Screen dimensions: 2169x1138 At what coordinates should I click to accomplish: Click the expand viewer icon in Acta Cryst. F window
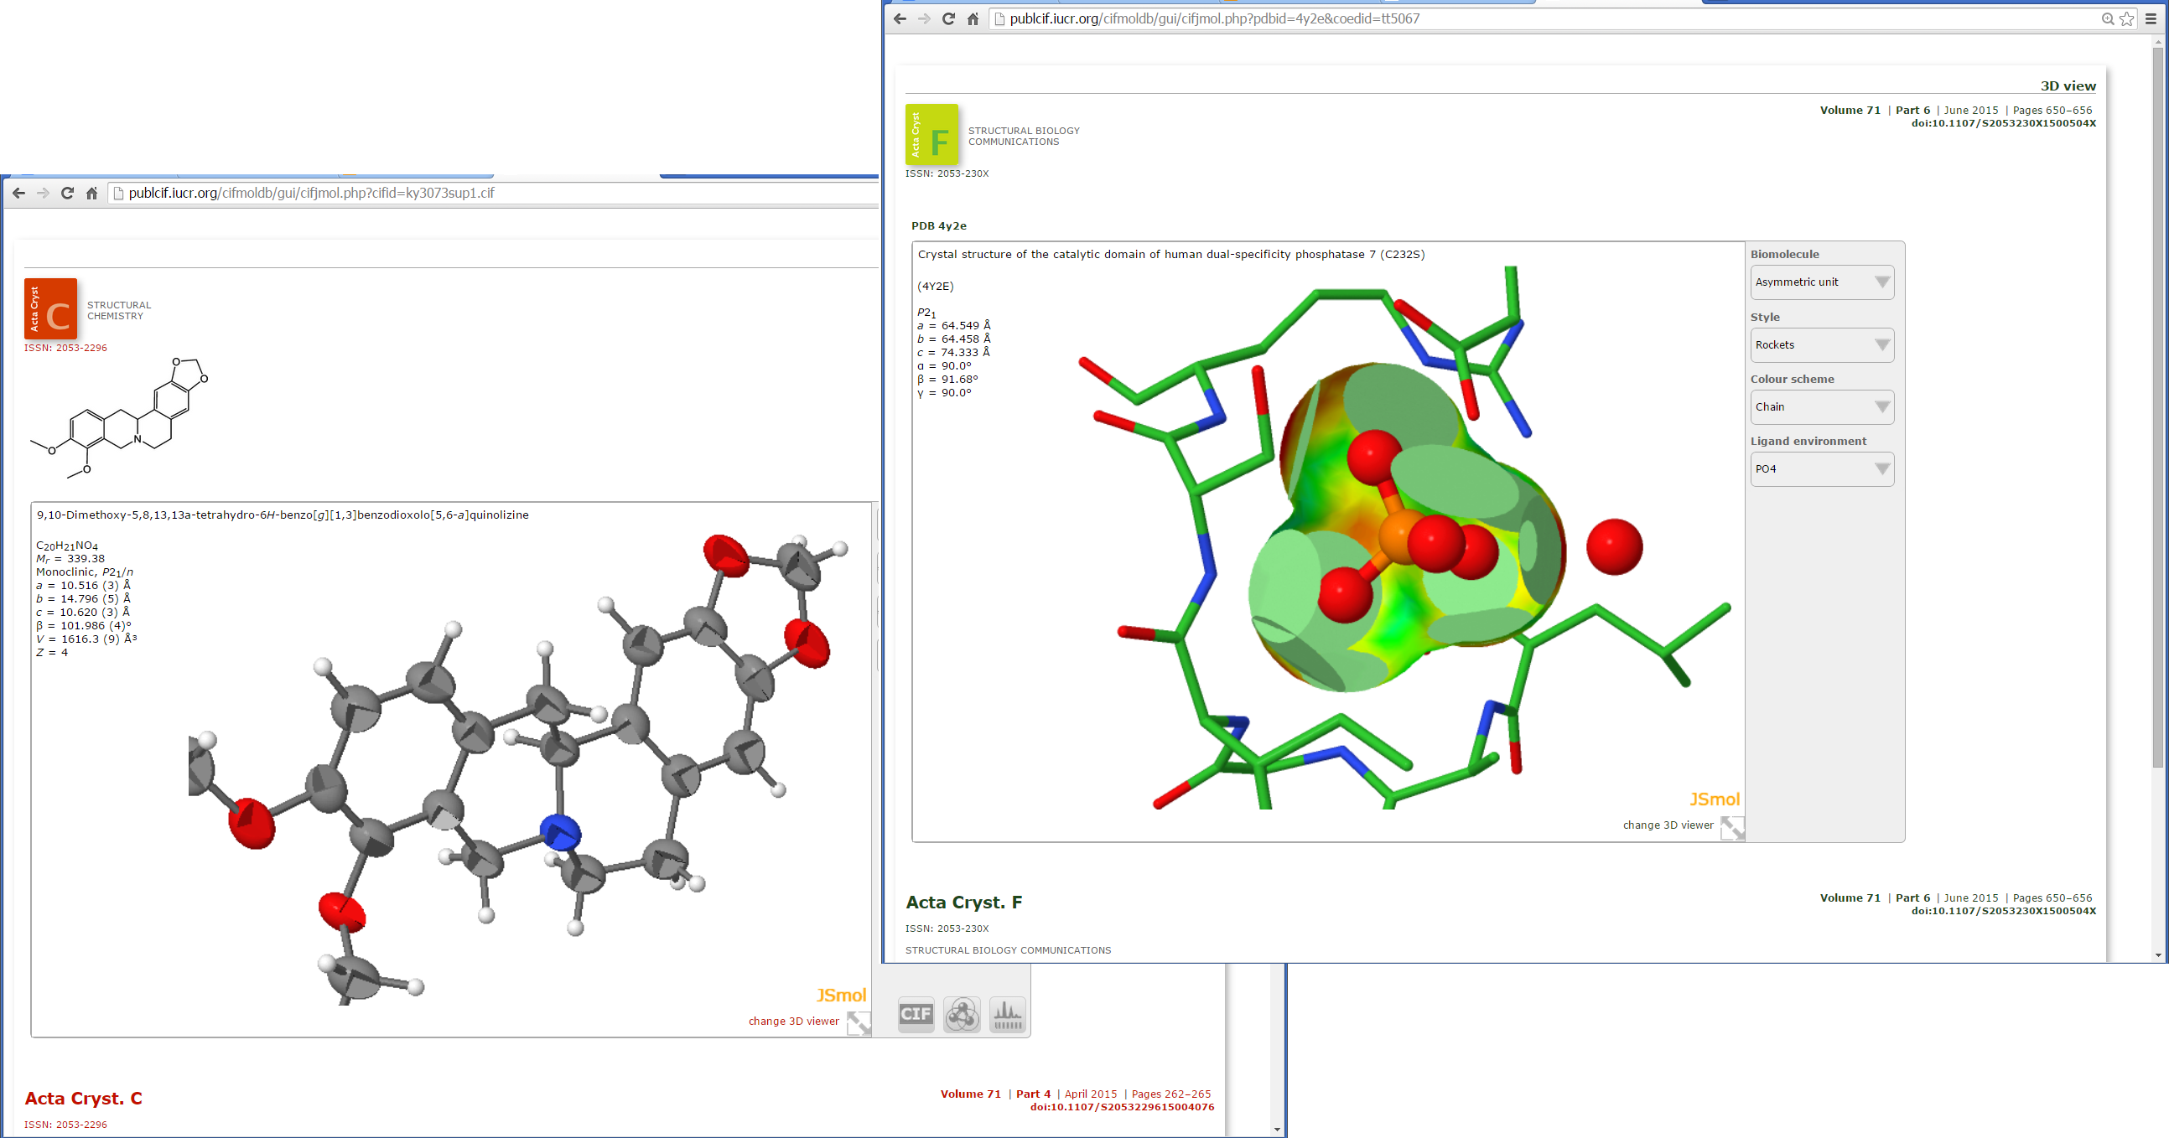(1732, 827)
